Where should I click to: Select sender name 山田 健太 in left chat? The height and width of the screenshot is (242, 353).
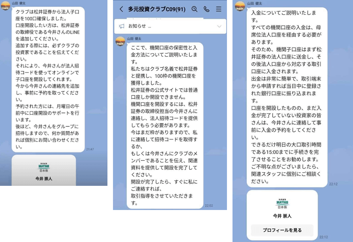tap(19, 3)
